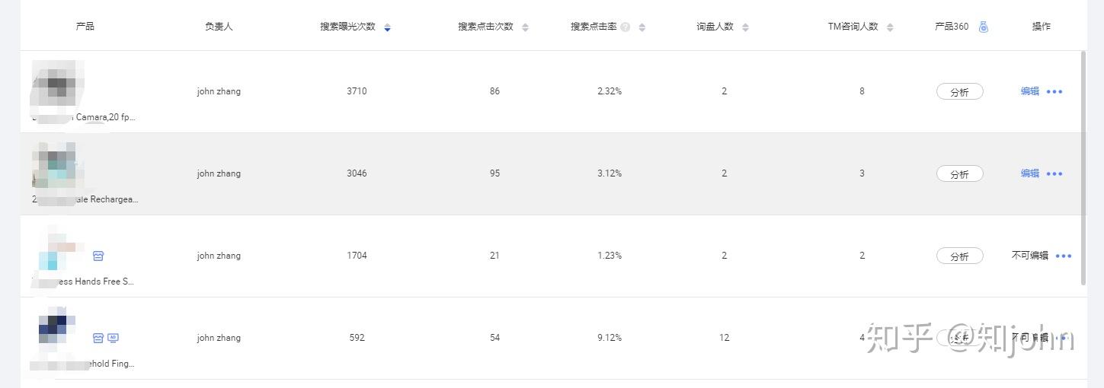
Task: Click AD icon in Fingerprint product row
Action: pos(113,338)
